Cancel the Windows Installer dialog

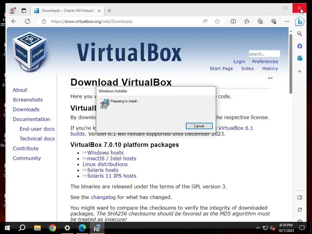coord(199,126)
